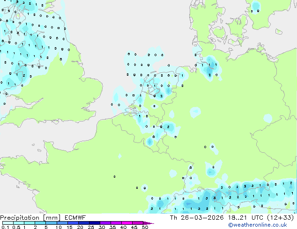This screenshot has width=297, height=229.
Task: Click the 0.5–1 mm legend color swatch
Action: click(19, 223)
